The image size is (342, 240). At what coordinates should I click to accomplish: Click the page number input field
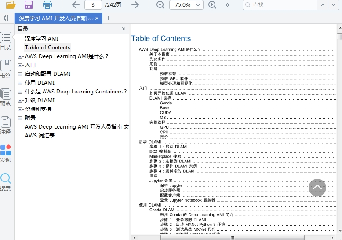click(x=93, y=5)
